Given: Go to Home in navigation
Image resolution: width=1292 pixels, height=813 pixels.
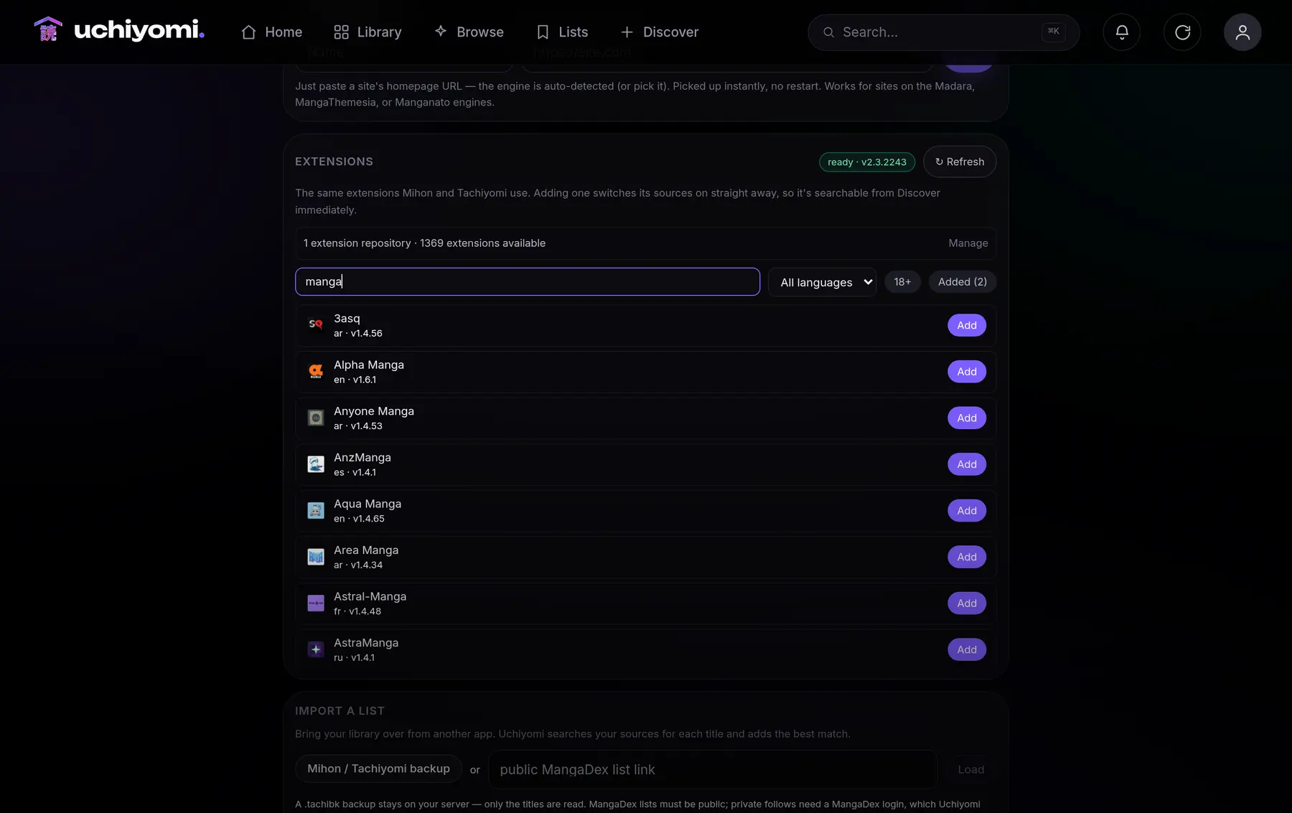Looking at the screenshot, I should point(271,32).
